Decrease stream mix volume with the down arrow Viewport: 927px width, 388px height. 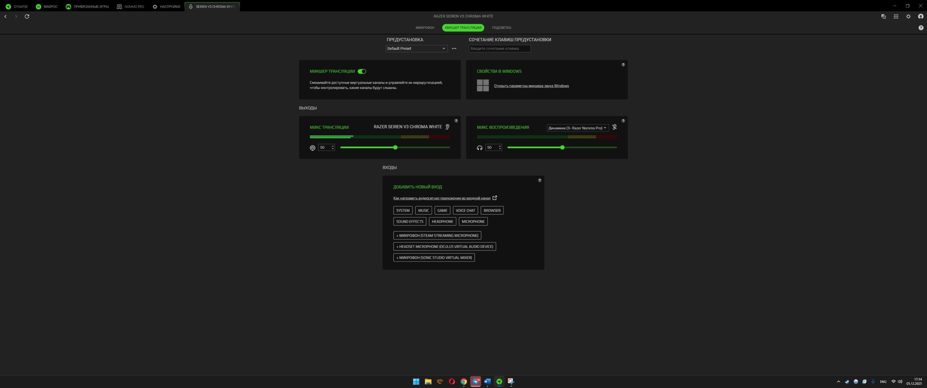click(x=333, y=149)
